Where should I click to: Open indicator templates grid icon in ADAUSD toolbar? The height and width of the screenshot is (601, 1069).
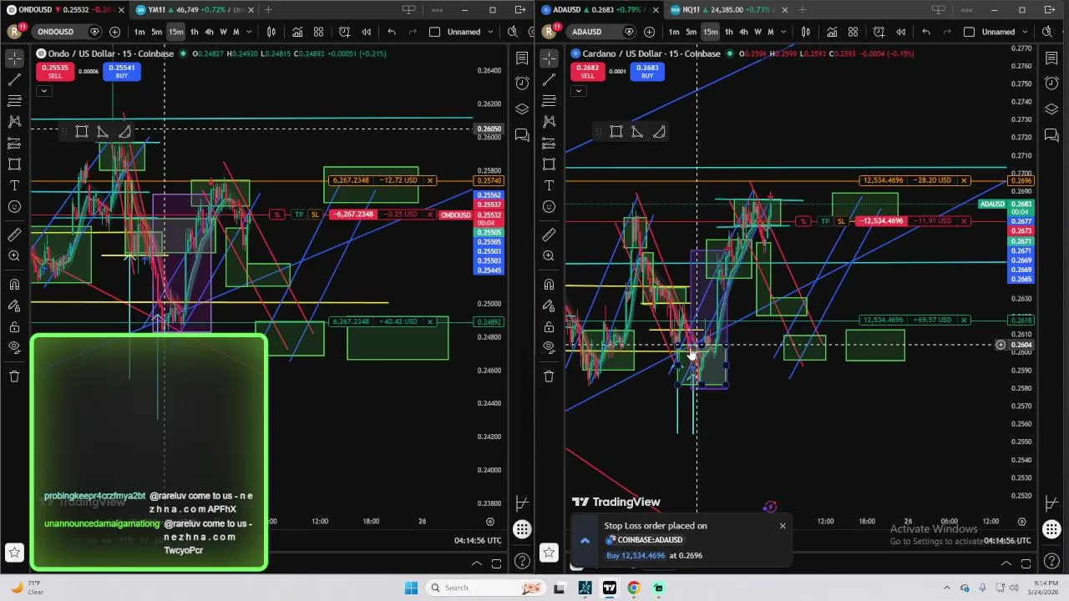pos(853,32)
